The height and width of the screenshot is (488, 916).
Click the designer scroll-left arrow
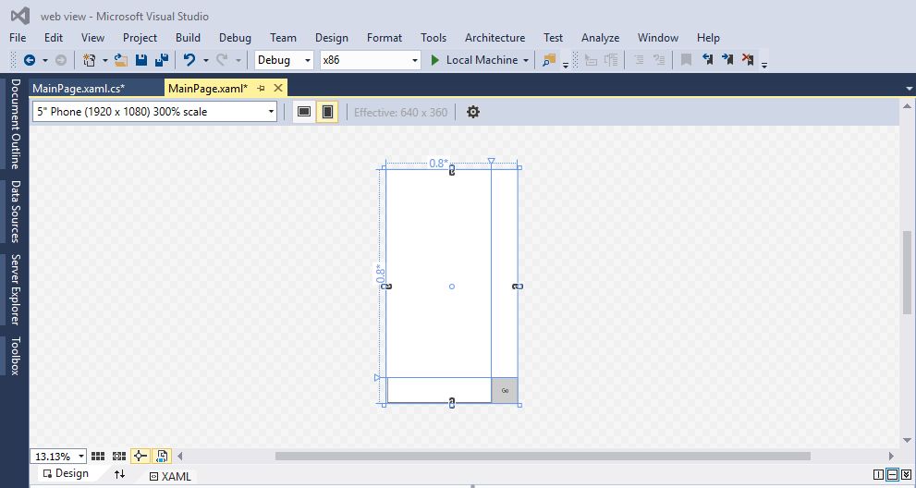click(180, 456)
